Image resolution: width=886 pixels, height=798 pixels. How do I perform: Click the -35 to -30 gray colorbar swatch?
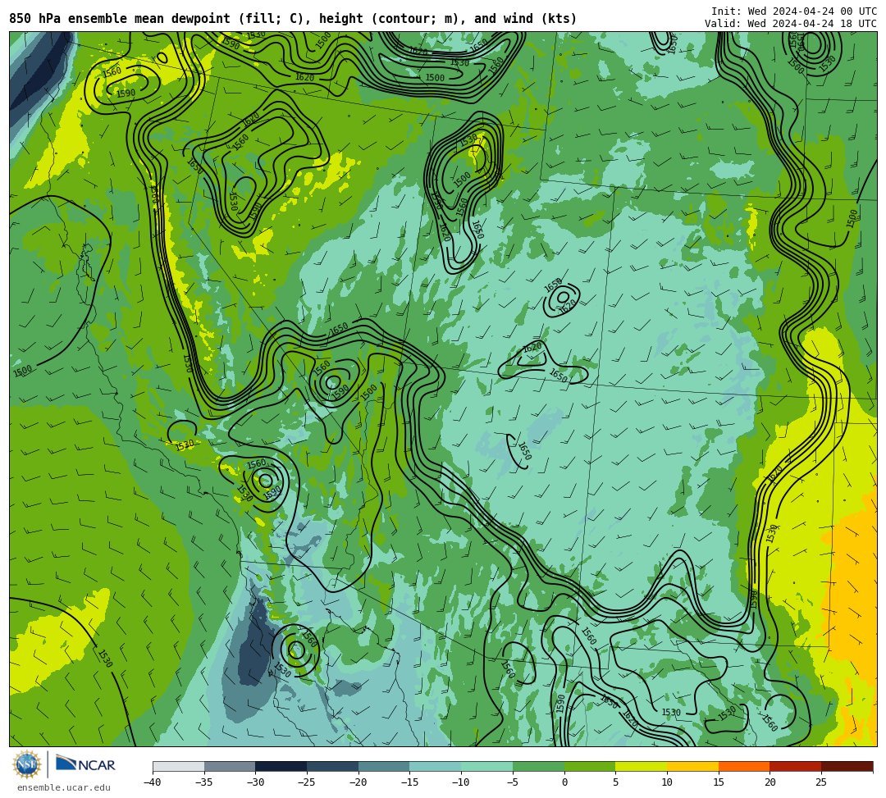pos(230,766)
